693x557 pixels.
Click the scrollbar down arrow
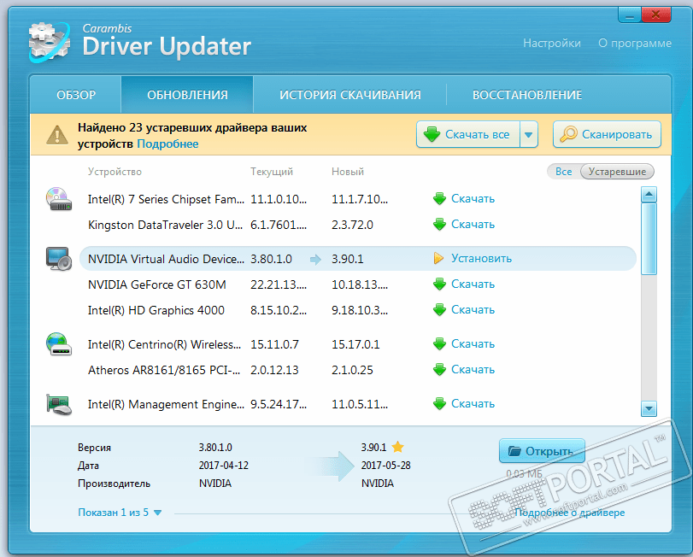tap(649, 408)
